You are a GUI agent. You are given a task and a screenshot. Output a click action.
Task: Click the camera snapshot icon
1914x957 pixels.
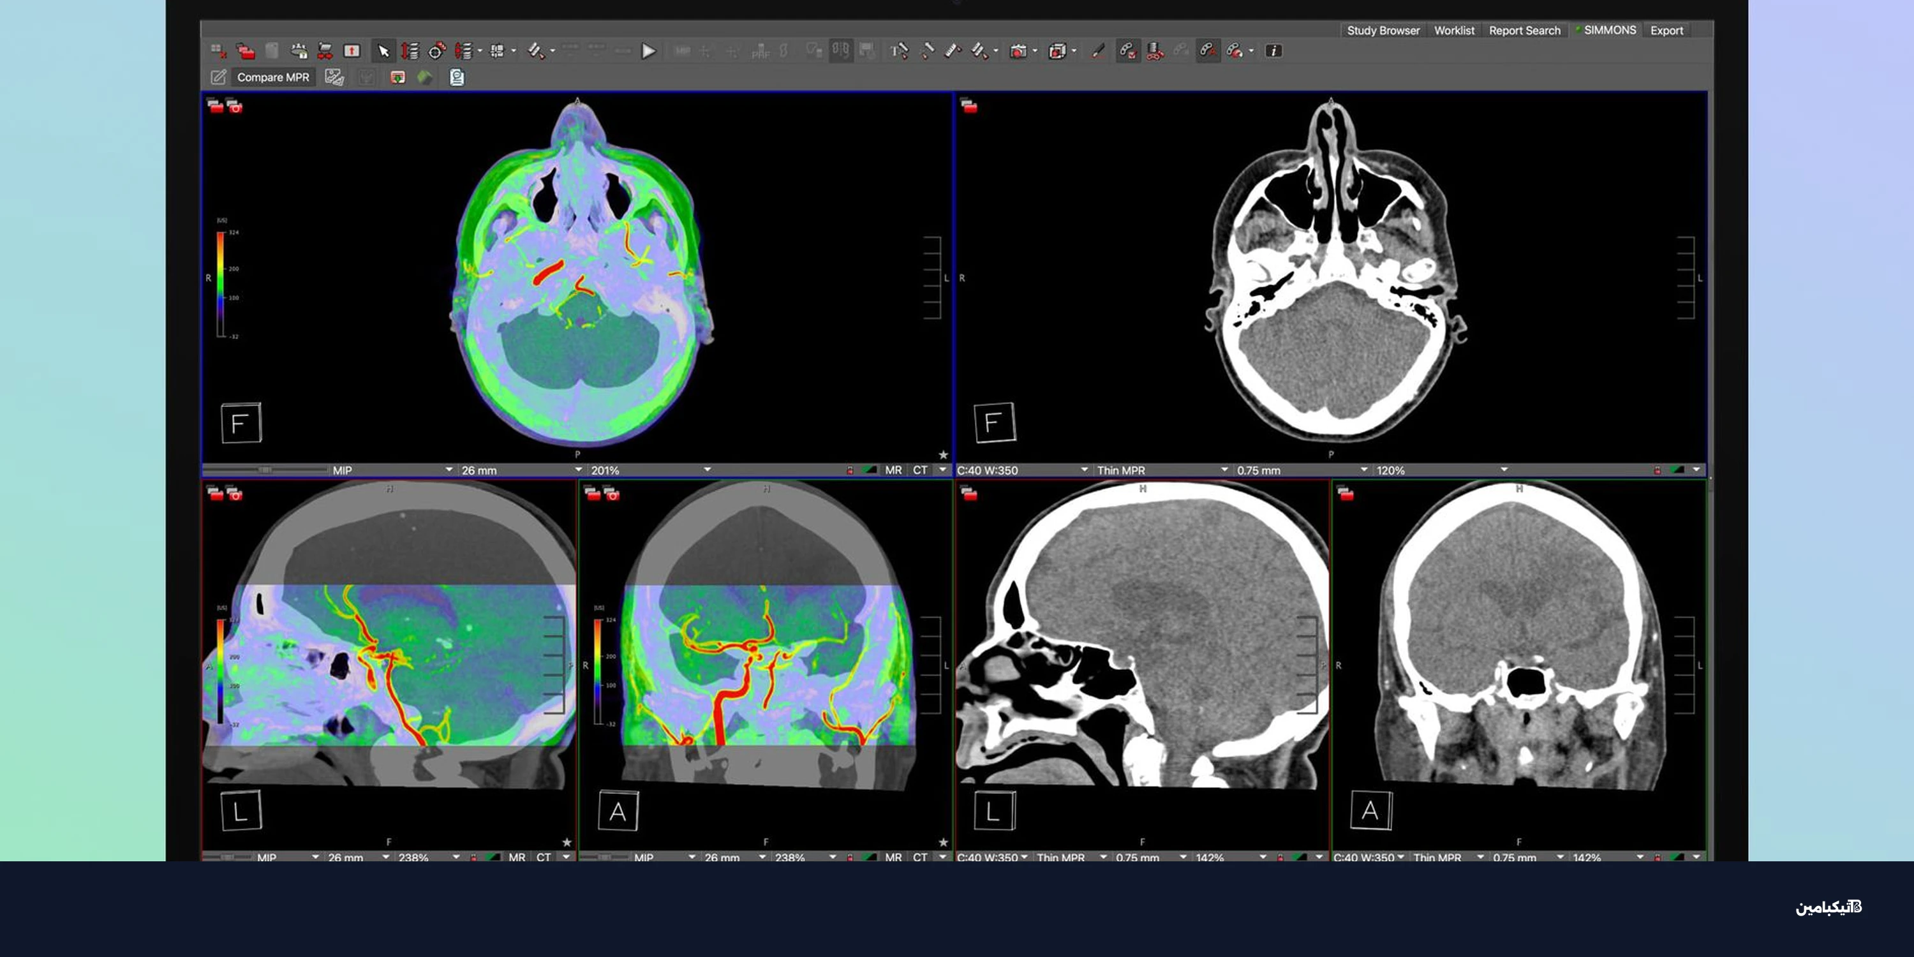point(1018,51)
